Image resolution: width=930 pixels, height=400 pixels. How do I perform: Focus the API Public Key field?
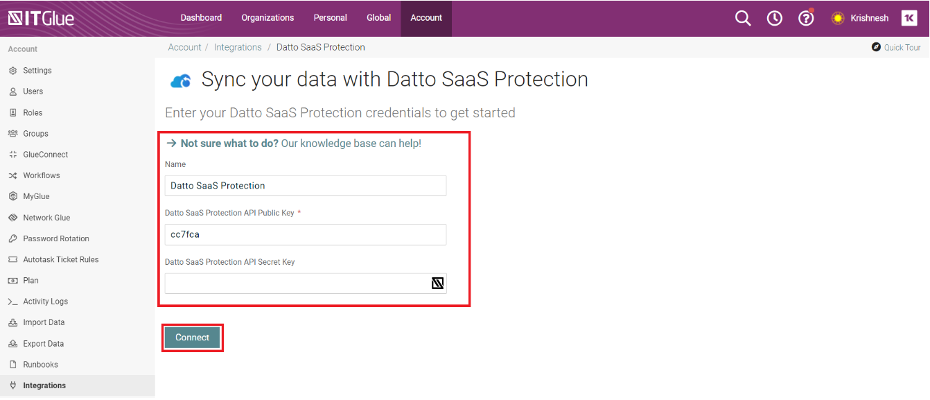point(306,234)
